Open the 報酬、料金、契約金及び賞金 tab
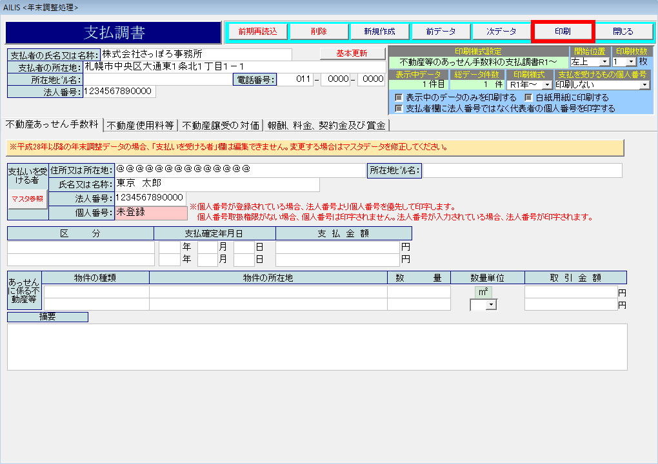The width and height of the screenshot is (658, 464). click(326, 125)
